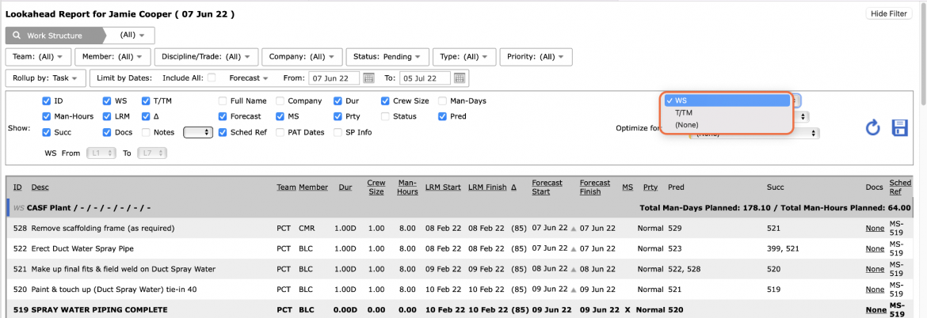Click forecast warning triangle in row 528

[x=572, y=229]
